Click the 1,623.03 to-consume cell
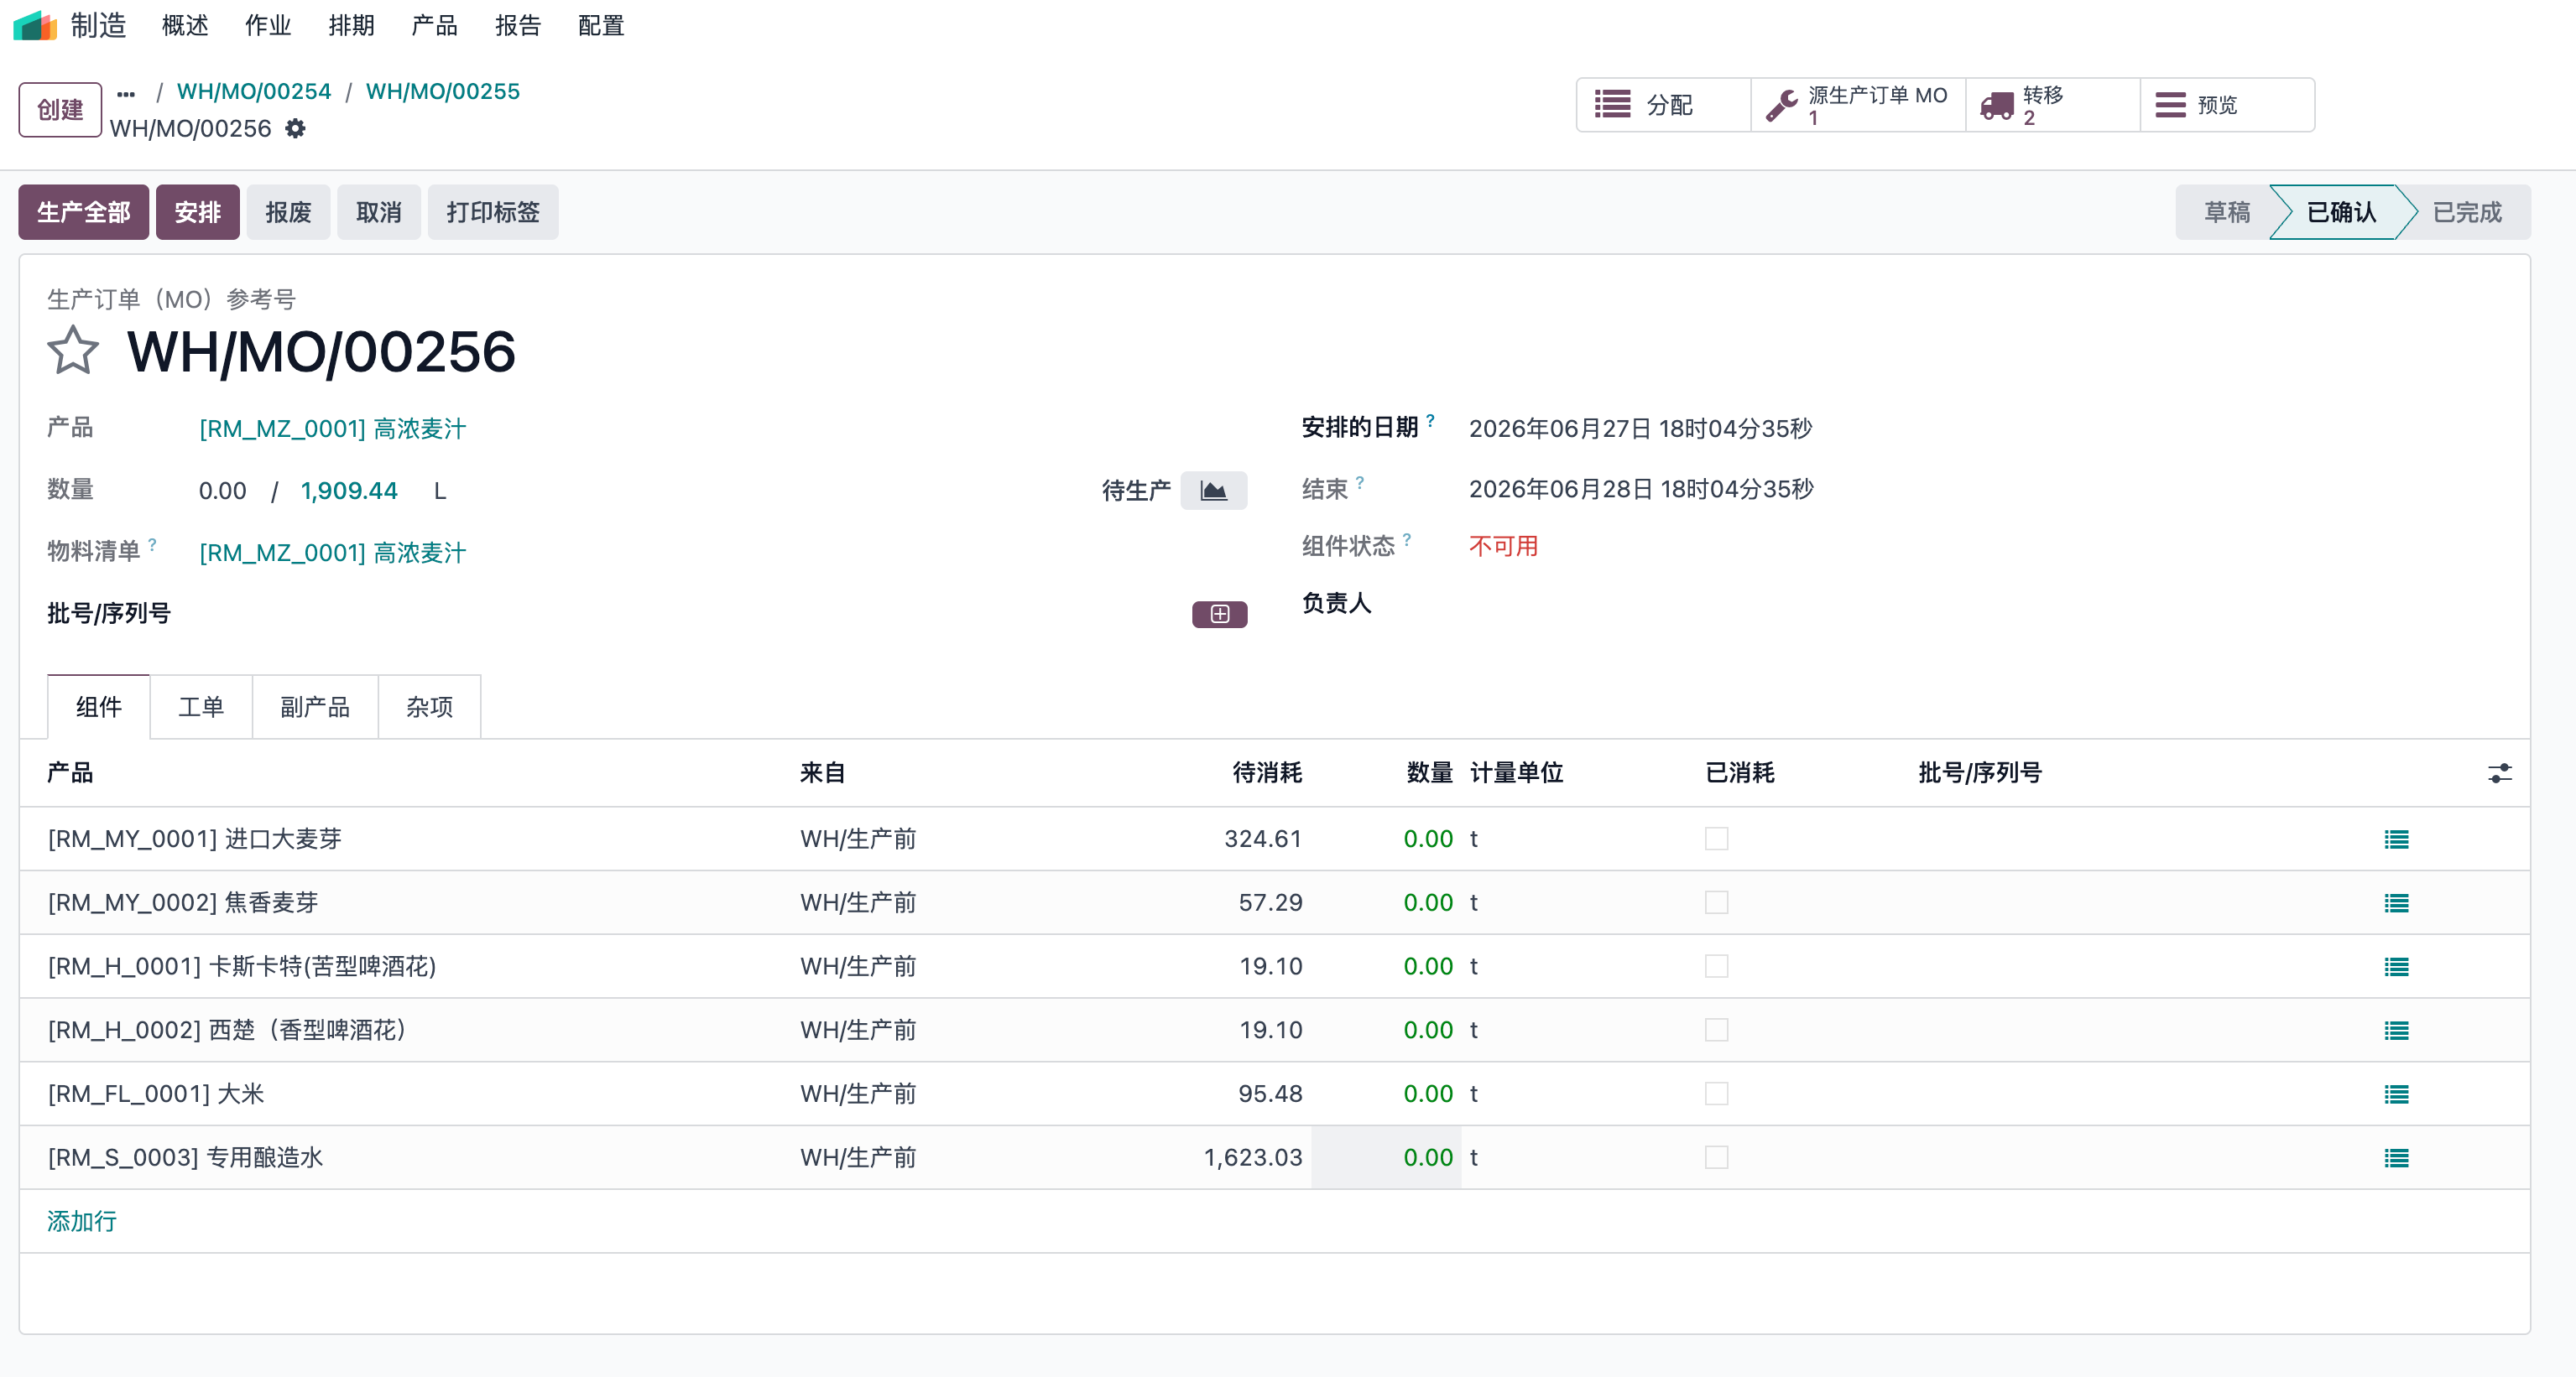Image resolution: width=2576 pixels, height=1377 pixels. 1253,1157
